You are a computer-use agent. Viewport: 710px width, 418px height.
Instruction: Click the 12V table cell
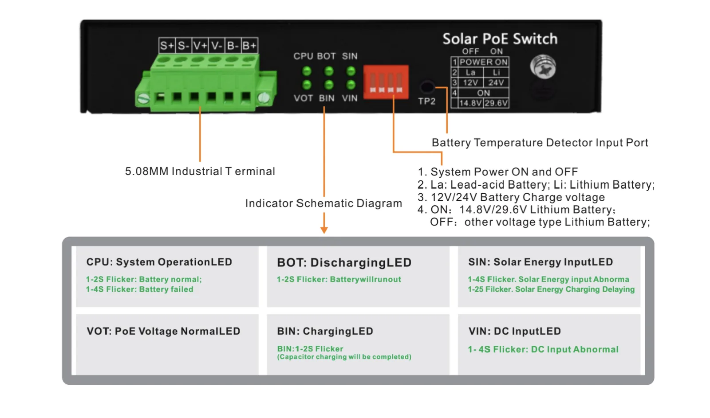[470, 82]
